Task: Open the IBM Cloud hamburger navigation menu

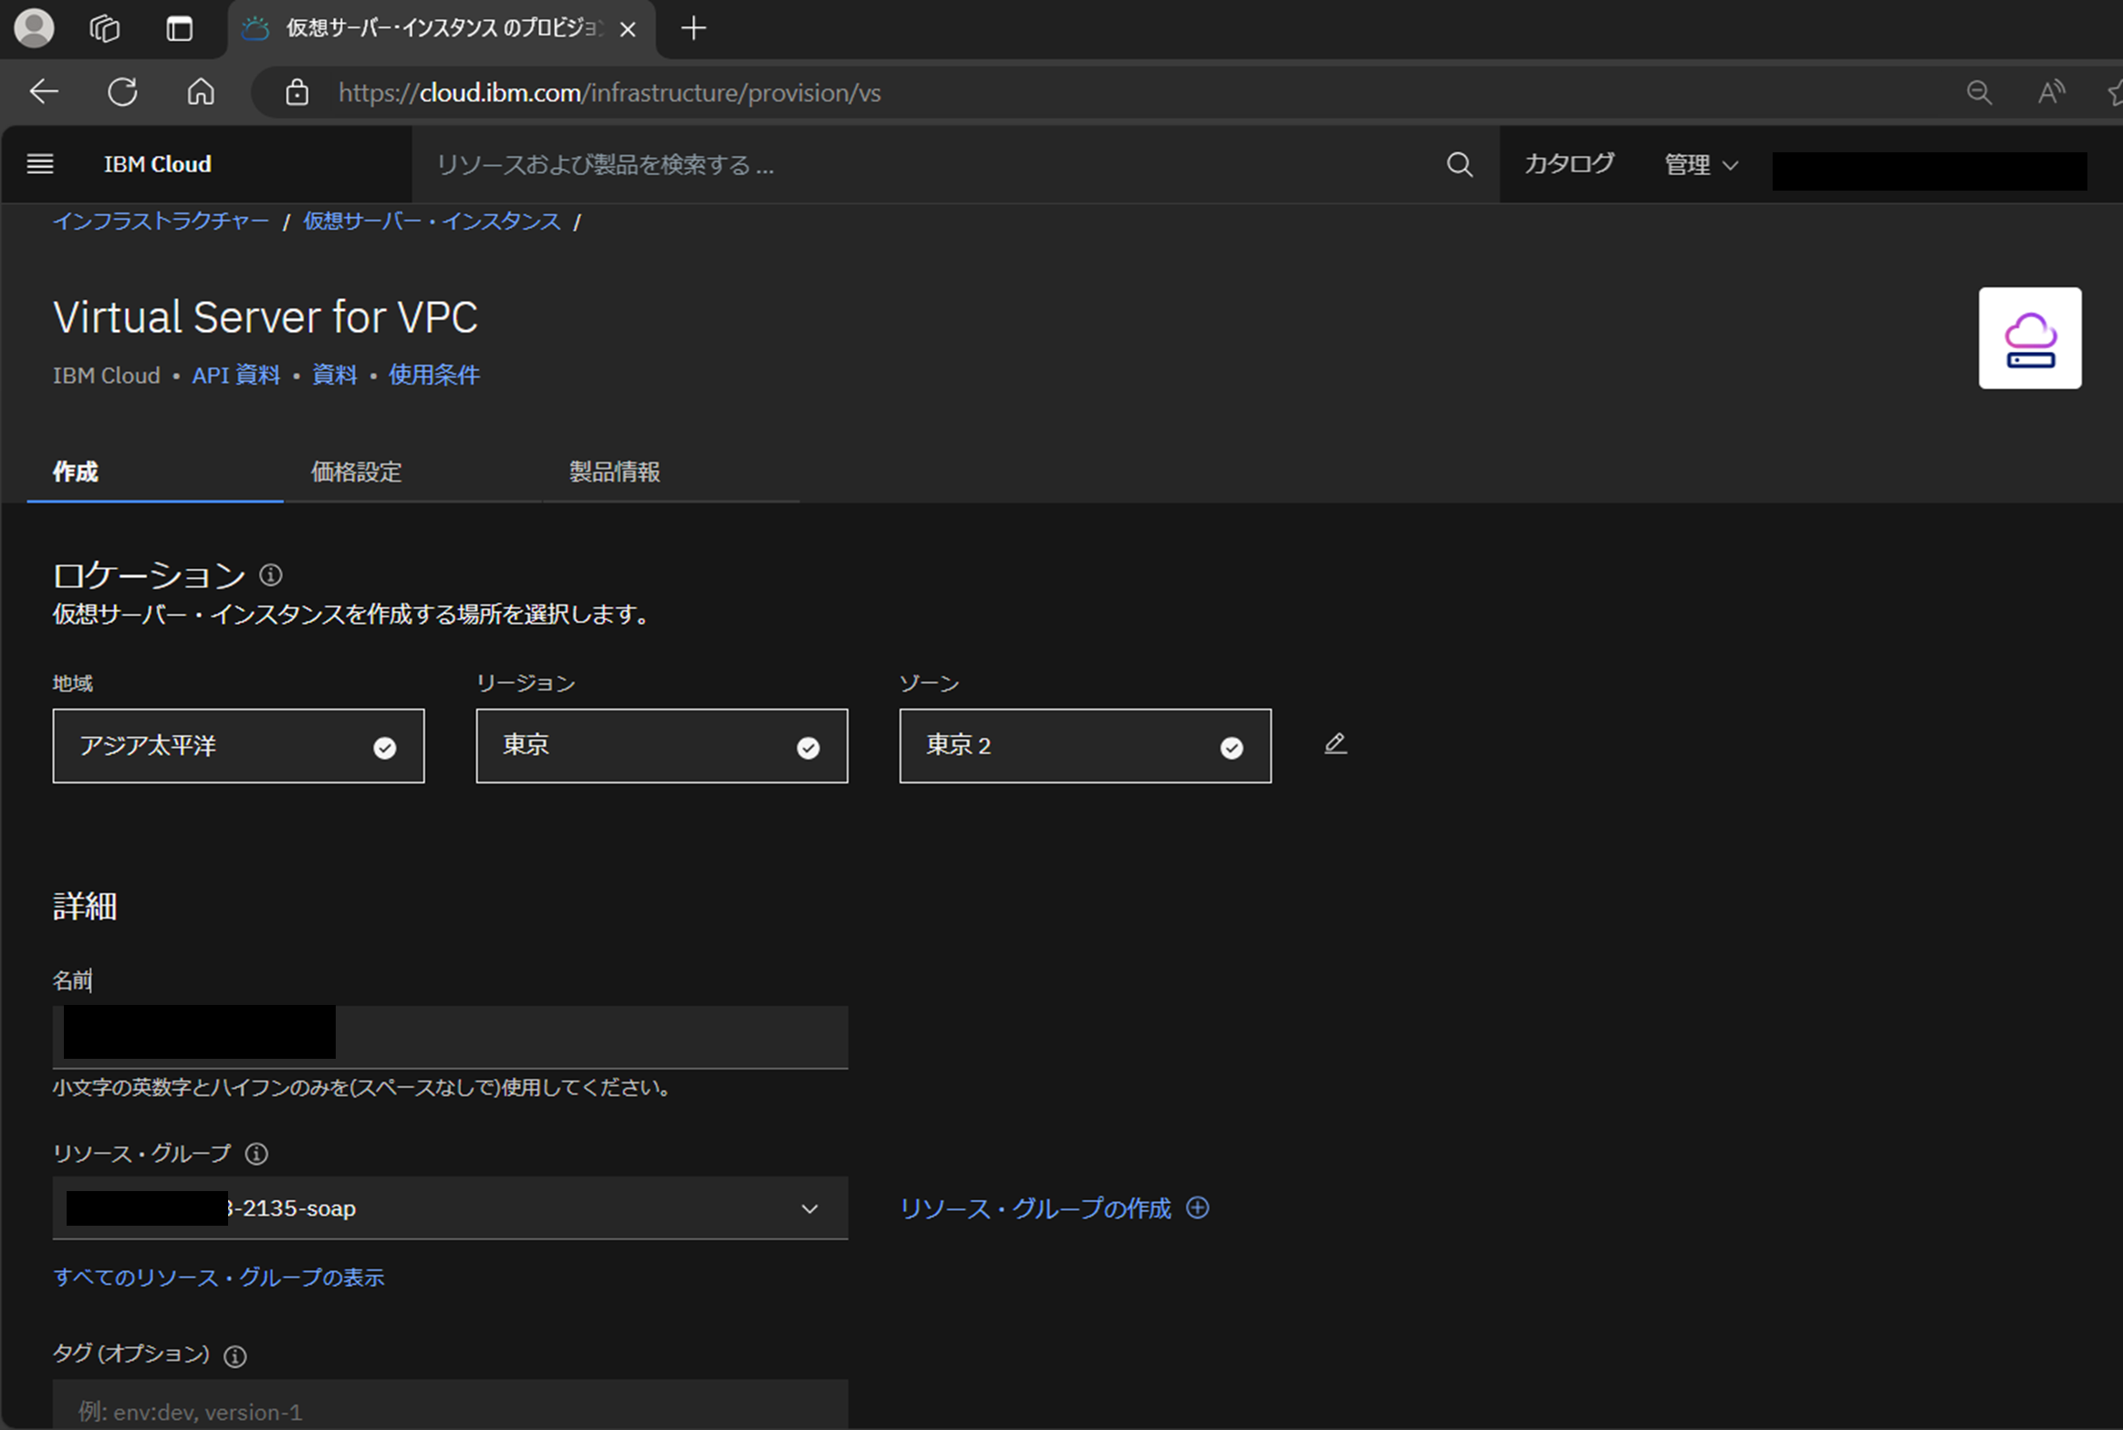Action: point(40,164)
